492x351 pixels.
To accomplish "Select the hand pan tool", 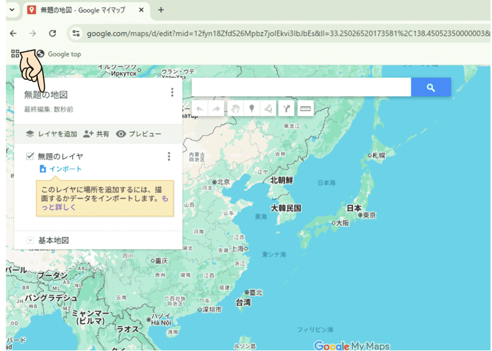I will coord(235,109).
